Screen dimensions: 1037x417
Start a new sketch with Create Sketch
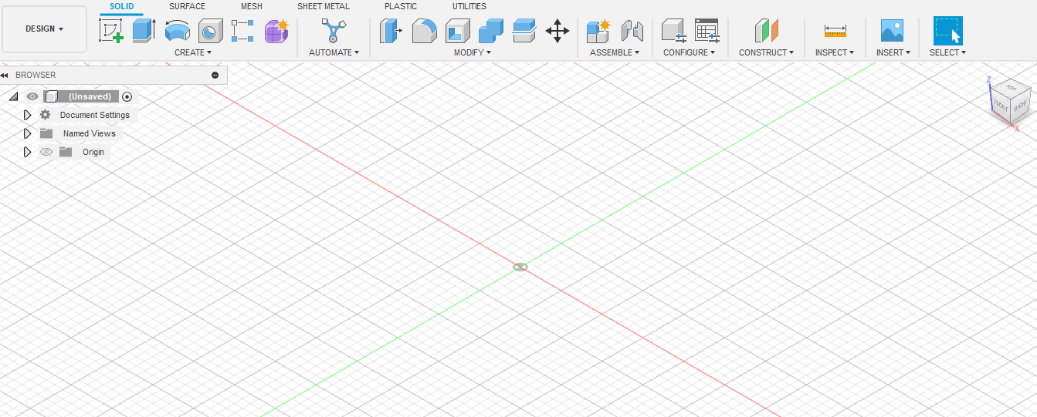click(111, 31)
